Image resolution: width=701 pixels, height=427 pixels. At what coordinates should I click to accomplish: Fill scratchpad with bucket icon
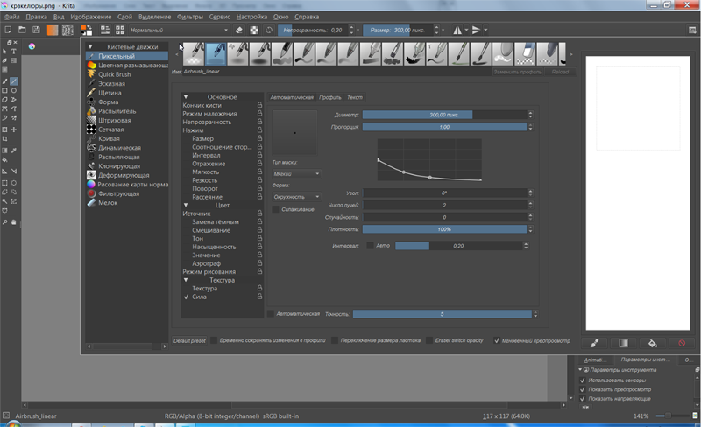(652, 343)
